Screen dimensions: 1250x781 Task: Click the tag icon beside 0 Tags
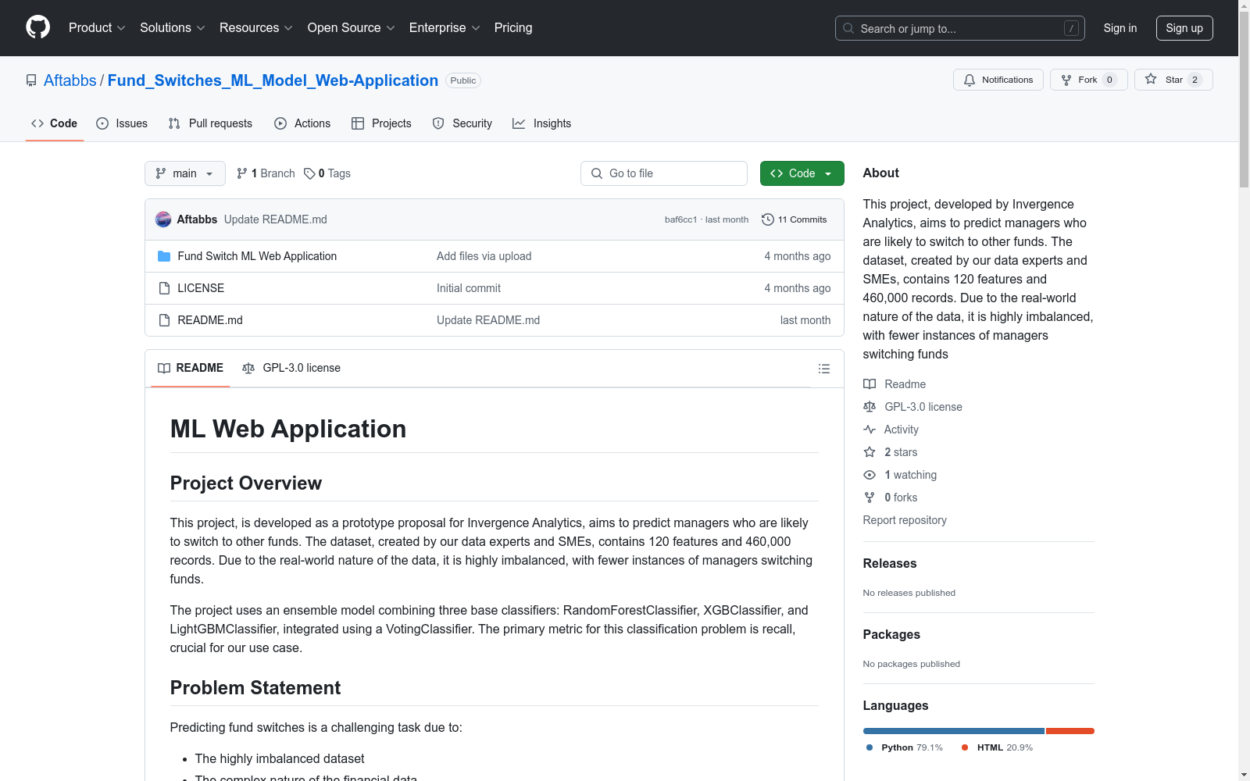point(309,173)
